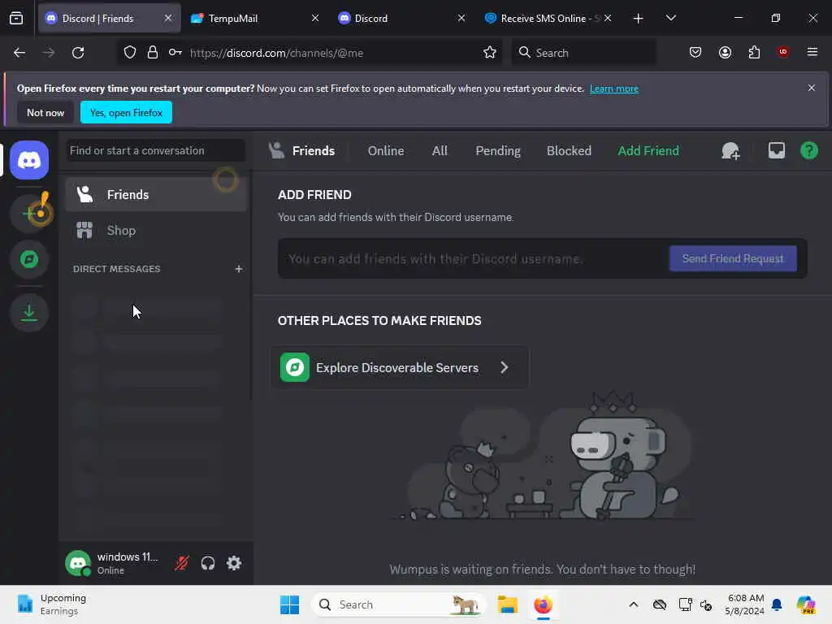The width and height of the screenshot is (832, 624).
Task: Select the Blocked friends tab
Action: (x=569, y=151)
